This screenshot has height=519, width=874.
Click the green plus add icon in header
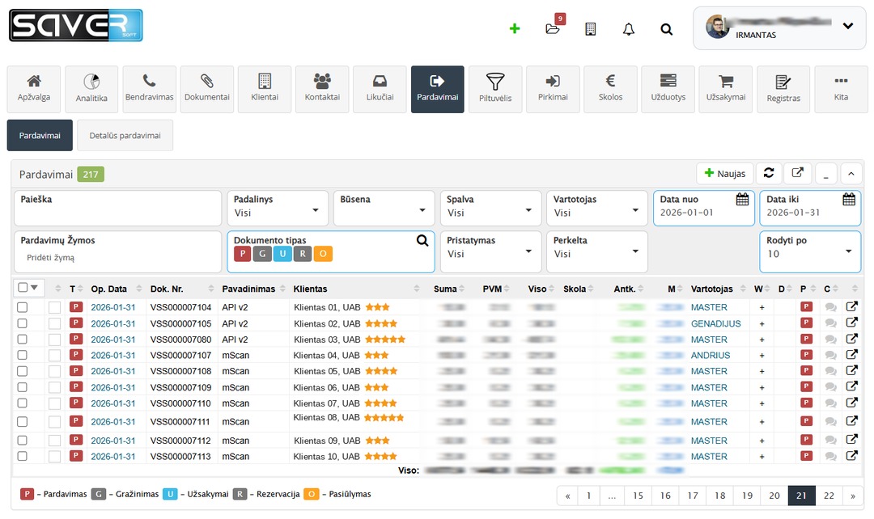tap(515, 28)
